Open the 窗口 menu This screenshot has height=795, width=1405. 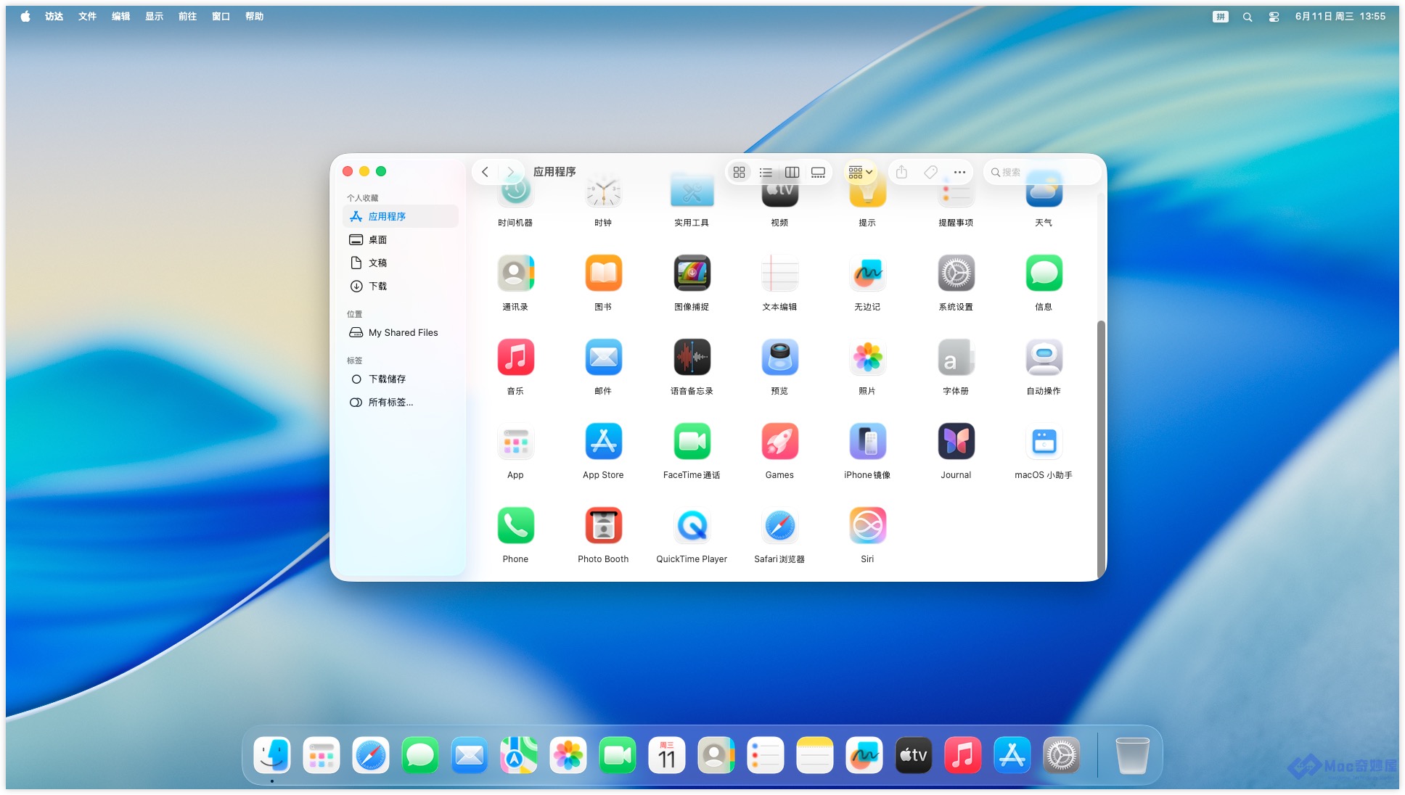[x=221, y=16]
